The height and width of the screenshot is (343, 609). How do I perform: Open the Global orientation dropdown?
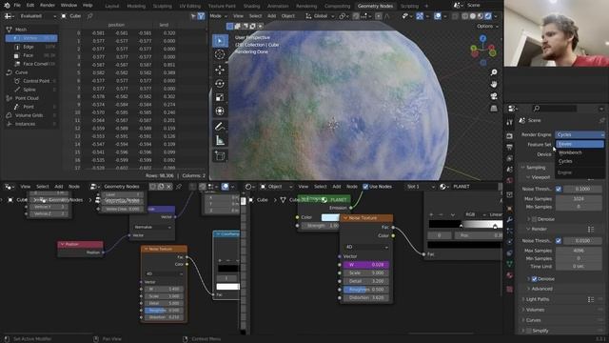point(320,16)
